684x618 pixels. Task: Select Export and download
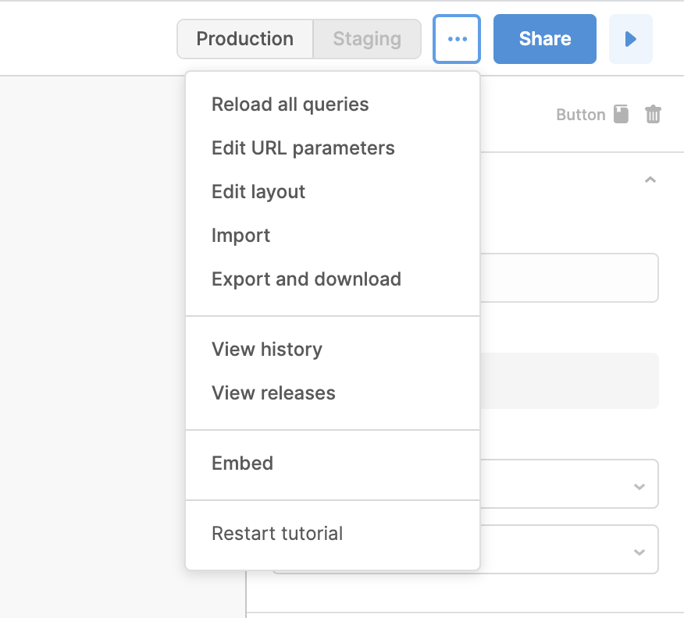333,279
